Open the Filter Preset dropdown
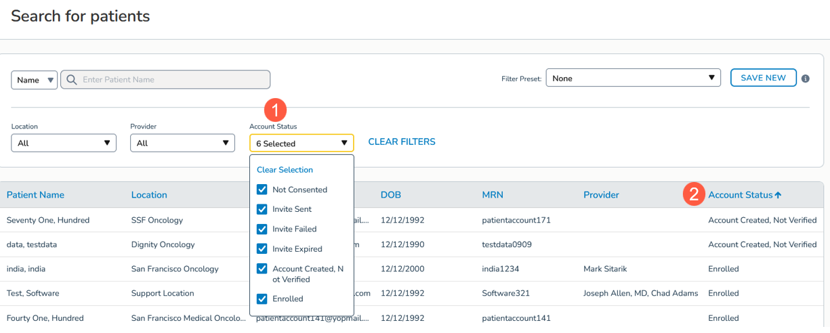 [x=633, y=79]
